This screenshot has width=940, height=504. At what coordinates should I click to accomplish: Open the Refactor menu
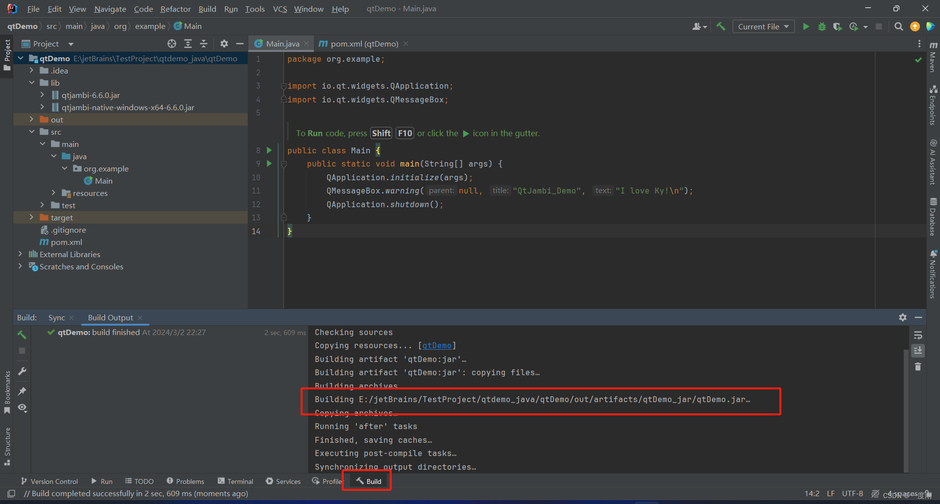coord(175,8)
